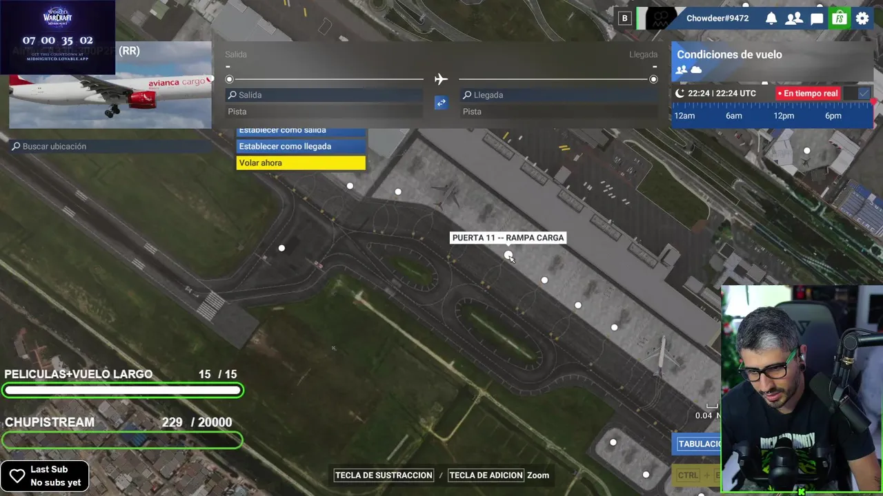Click the 22:24 | 22:24 UTC time text
Viewport: 883px width, 496px height.
point(722,93)
